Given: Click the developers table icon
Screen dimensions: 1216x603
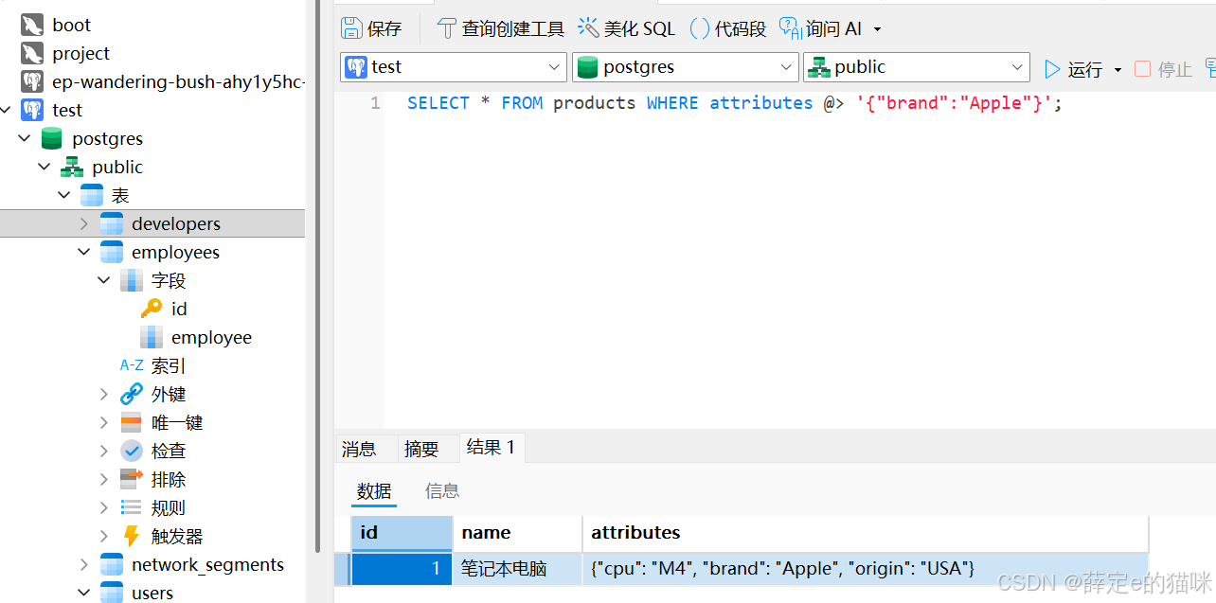Looking at the screenshot, I should (112, 224).
